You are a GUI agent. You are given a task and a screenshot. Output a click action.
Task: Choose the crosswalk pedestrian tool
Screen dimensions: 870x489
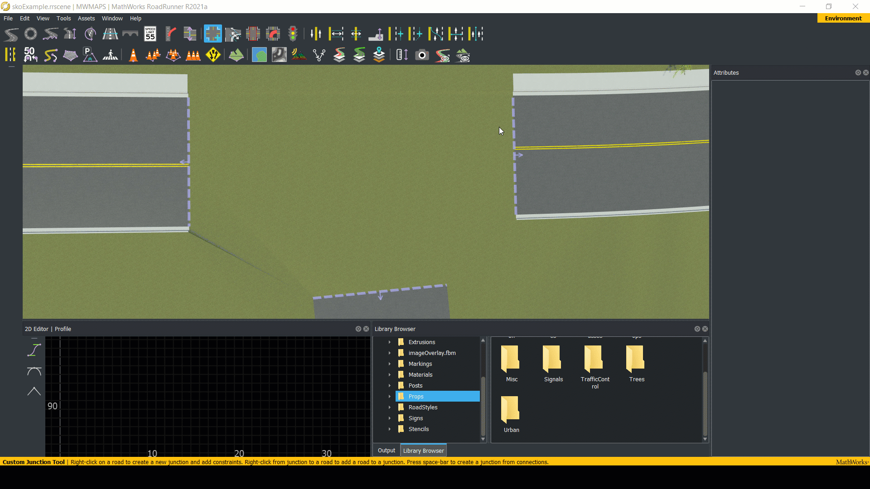110,55
